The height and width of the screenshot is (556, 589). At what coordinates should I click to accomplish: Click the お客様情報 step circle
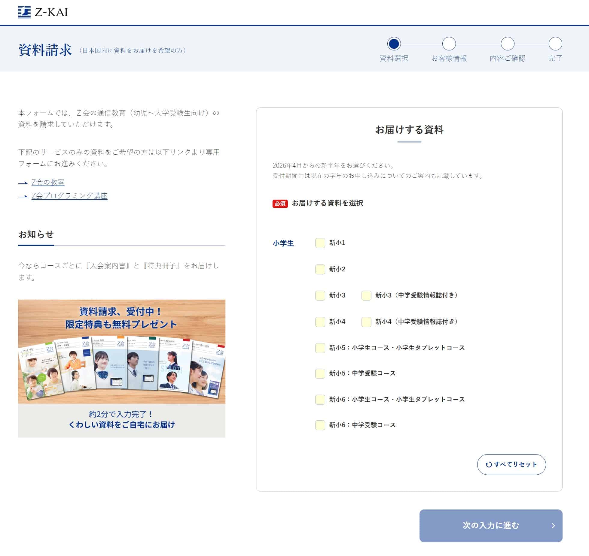tap(449, 44)
